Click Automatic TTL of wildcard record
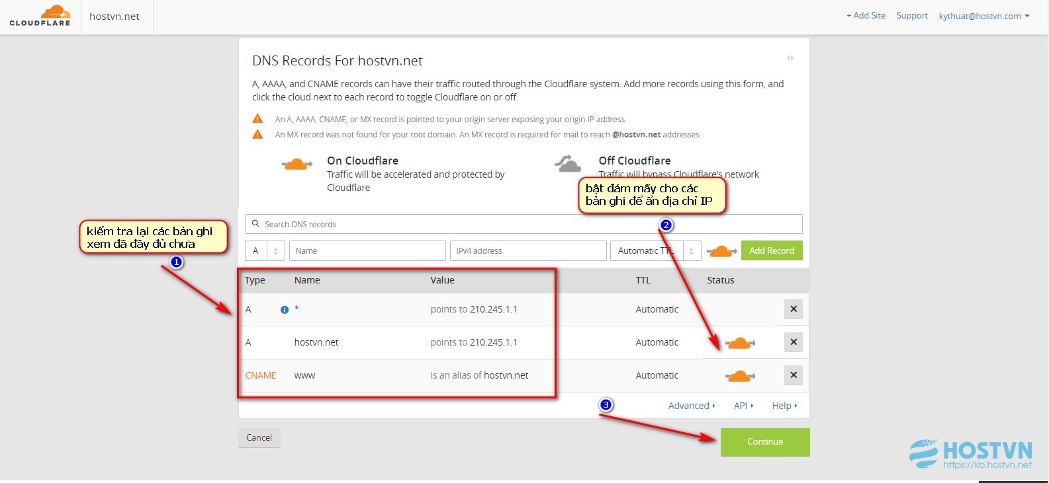This screenshot has width=1049, height=483. point(657,309)
